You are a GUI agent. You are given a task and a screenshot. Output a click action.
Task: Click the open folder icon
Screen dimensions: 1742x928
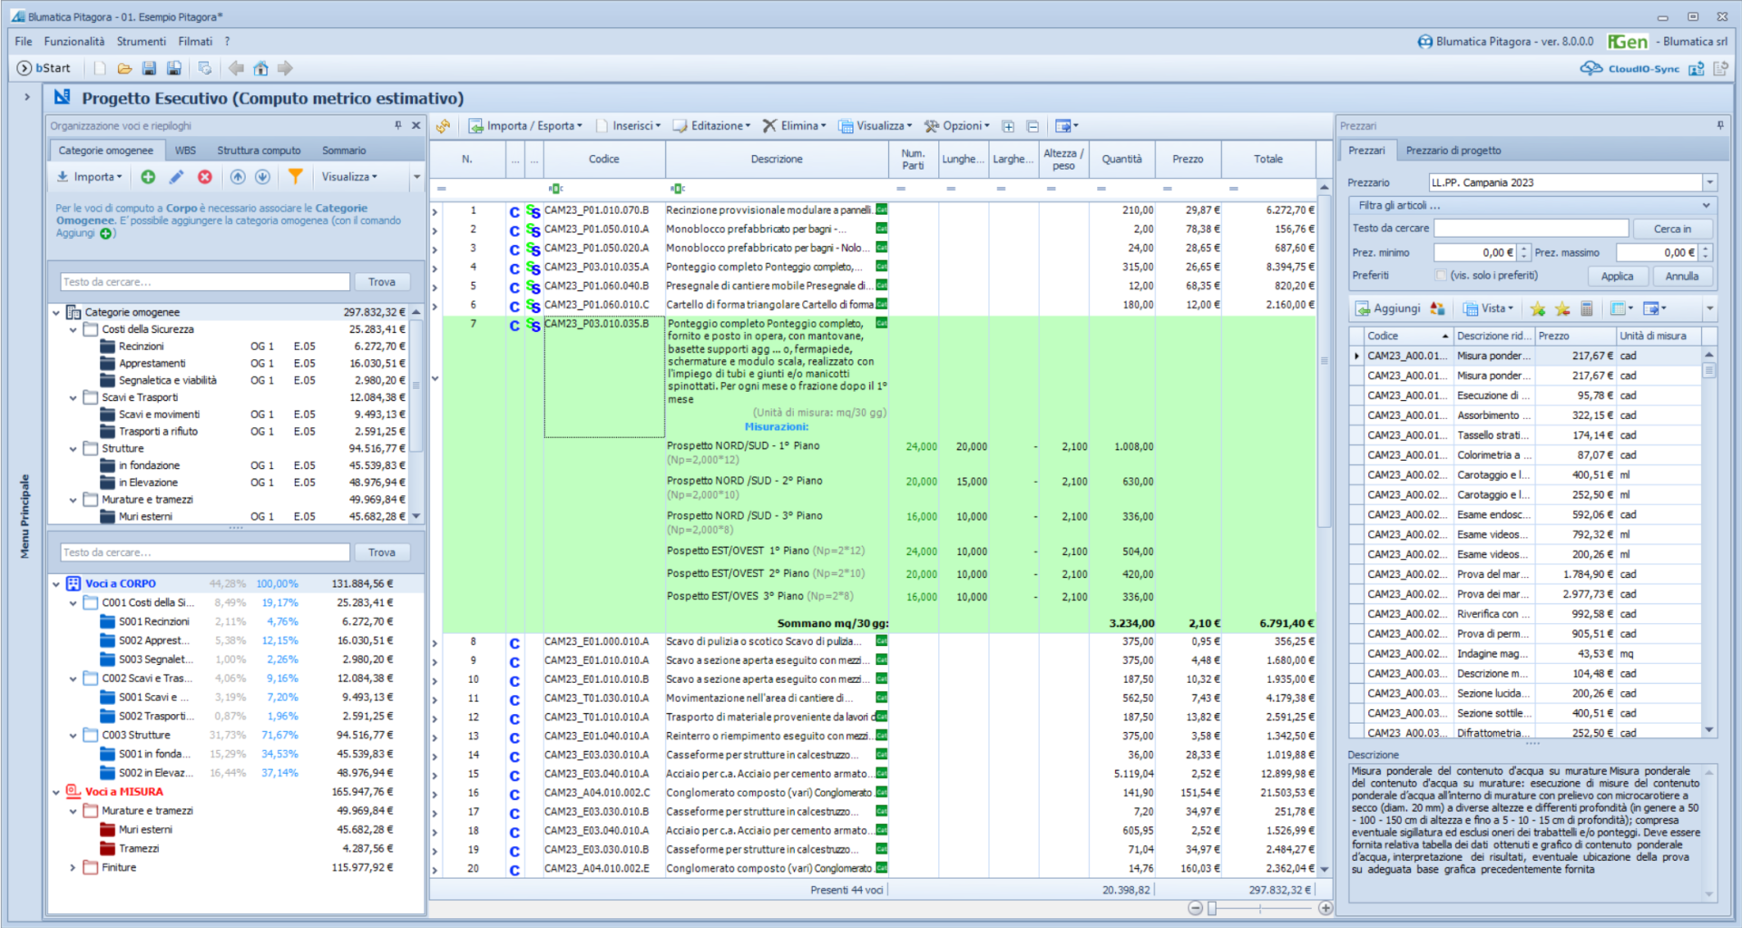click(124, 68)
